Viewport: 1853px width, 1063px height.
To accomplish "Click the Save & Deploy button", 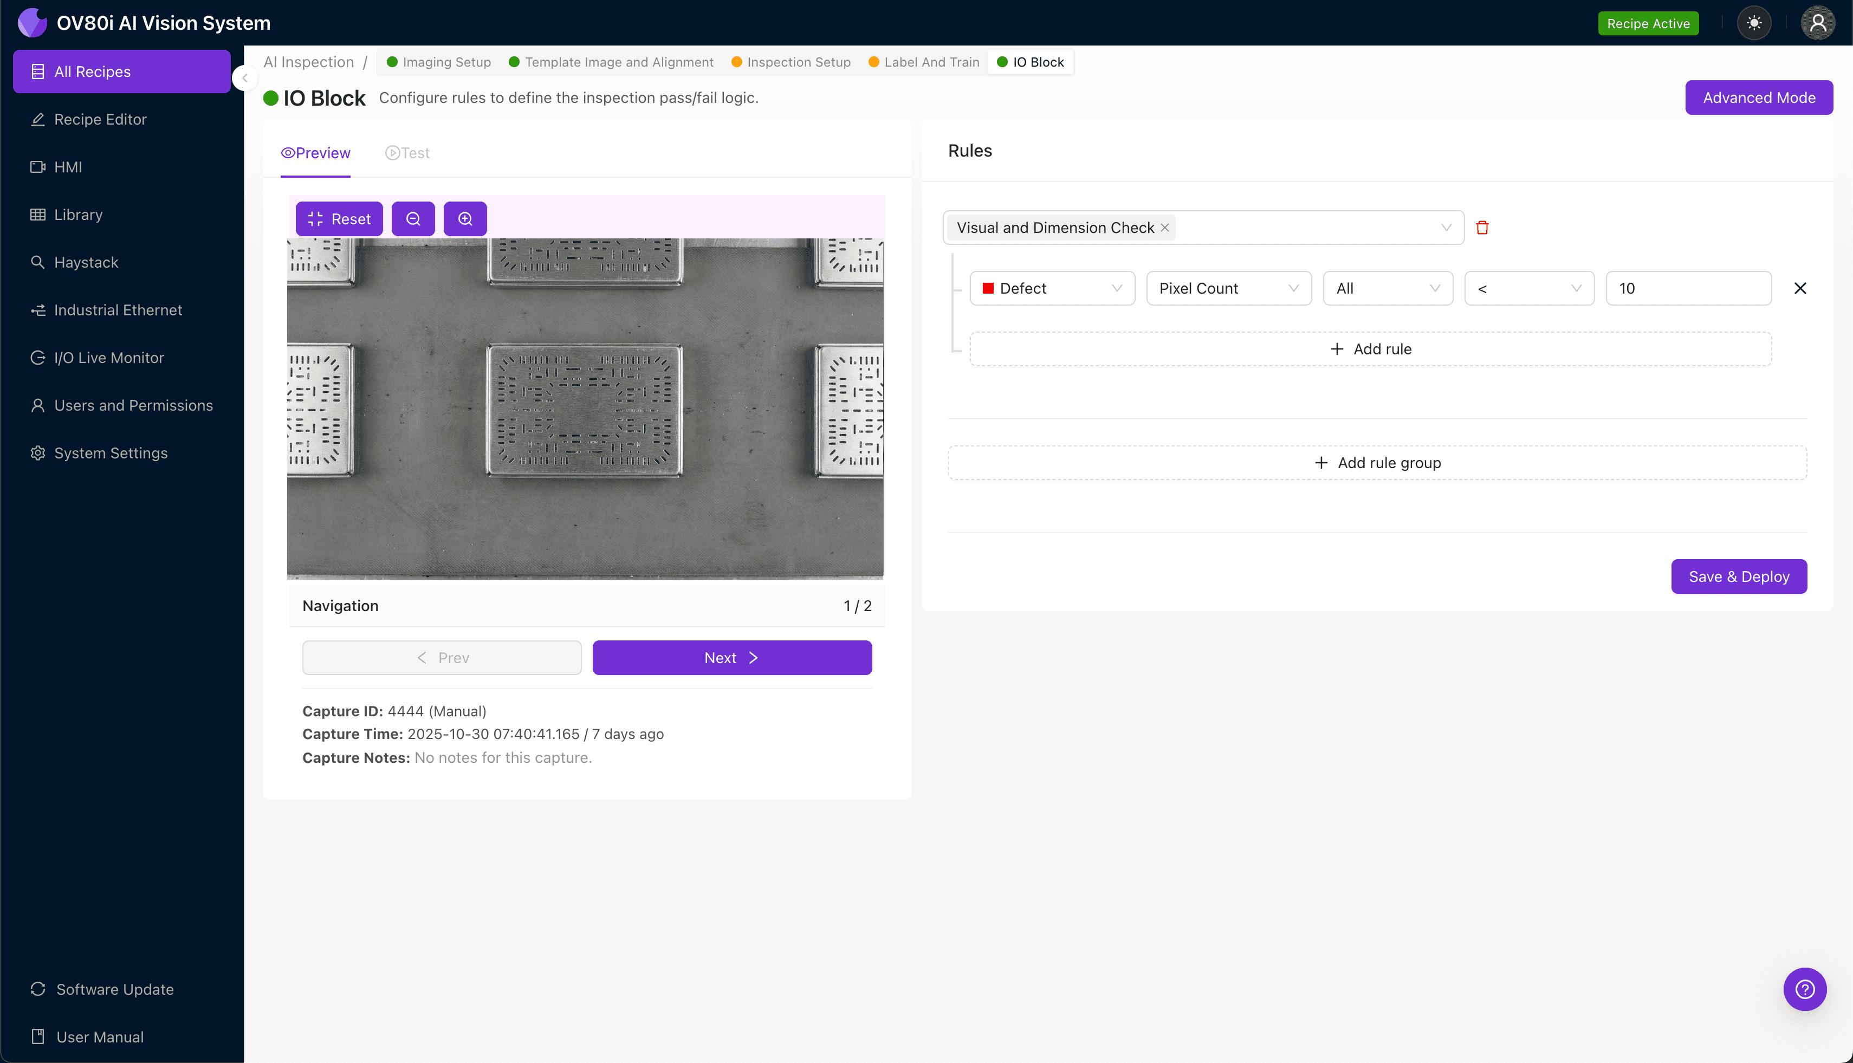I will (1738, 577).
